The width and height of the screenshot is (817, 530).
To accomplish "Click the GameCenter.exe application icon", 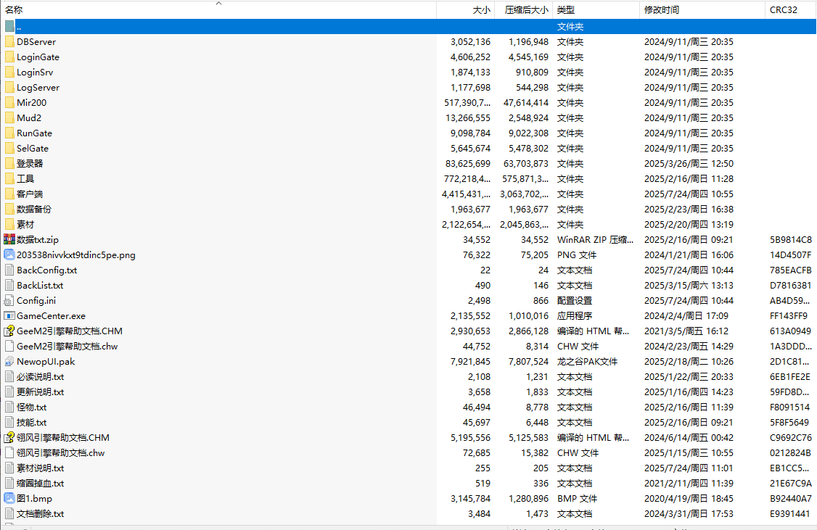I will pyautogui.click(x=9, y=315).
